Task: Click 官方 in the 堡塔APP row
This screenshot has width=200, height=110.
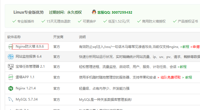Action: [57, 77]
